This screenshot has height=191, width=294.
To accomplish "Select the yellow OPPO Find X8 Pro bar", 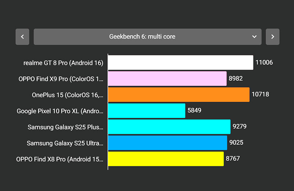I will coord(166,159).
